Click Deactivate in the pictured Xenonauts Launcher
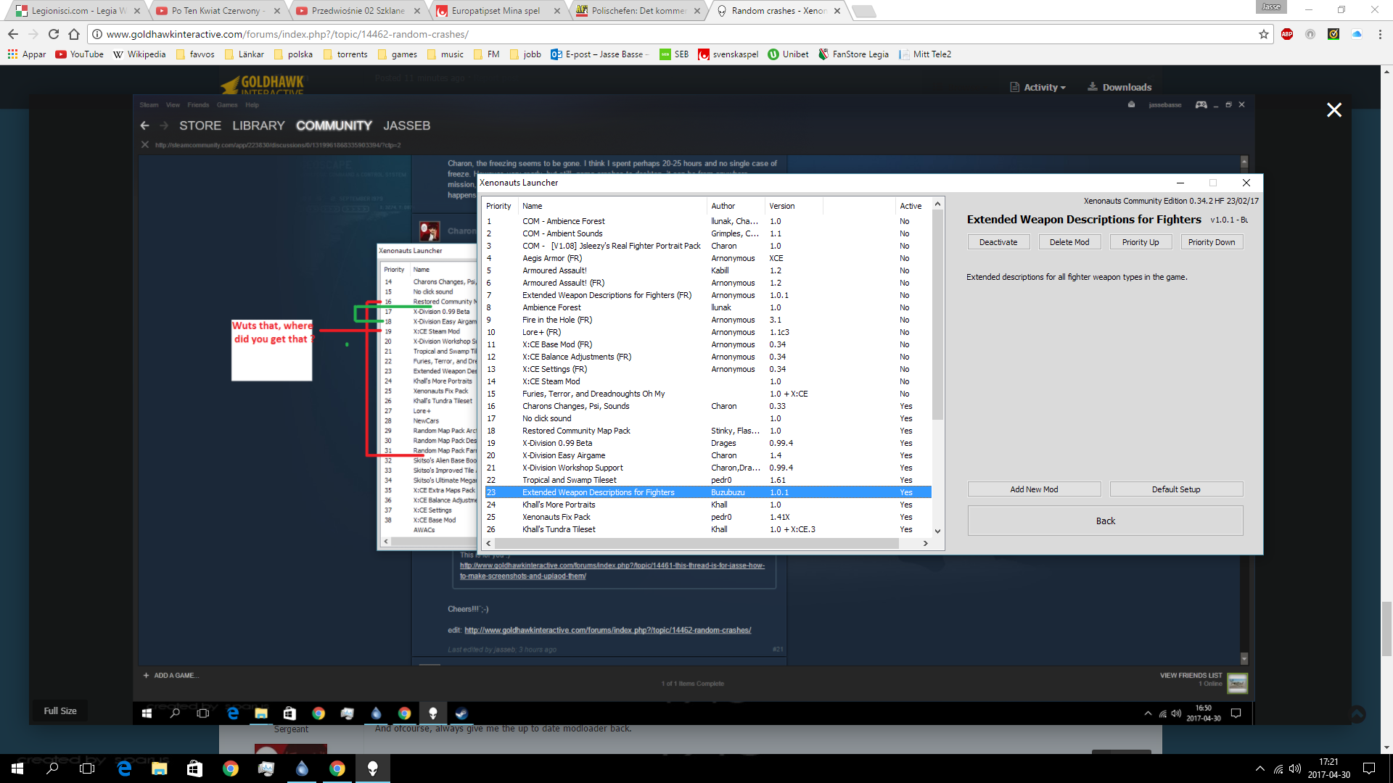Viewport: 1393px width, 783px height. pos(998,242)
